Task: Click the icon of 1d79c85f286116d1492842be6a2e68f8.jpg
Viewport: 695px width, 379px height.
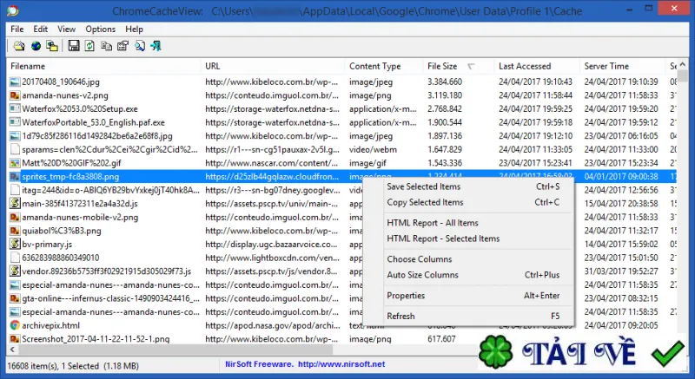Action: click(15, 136)
